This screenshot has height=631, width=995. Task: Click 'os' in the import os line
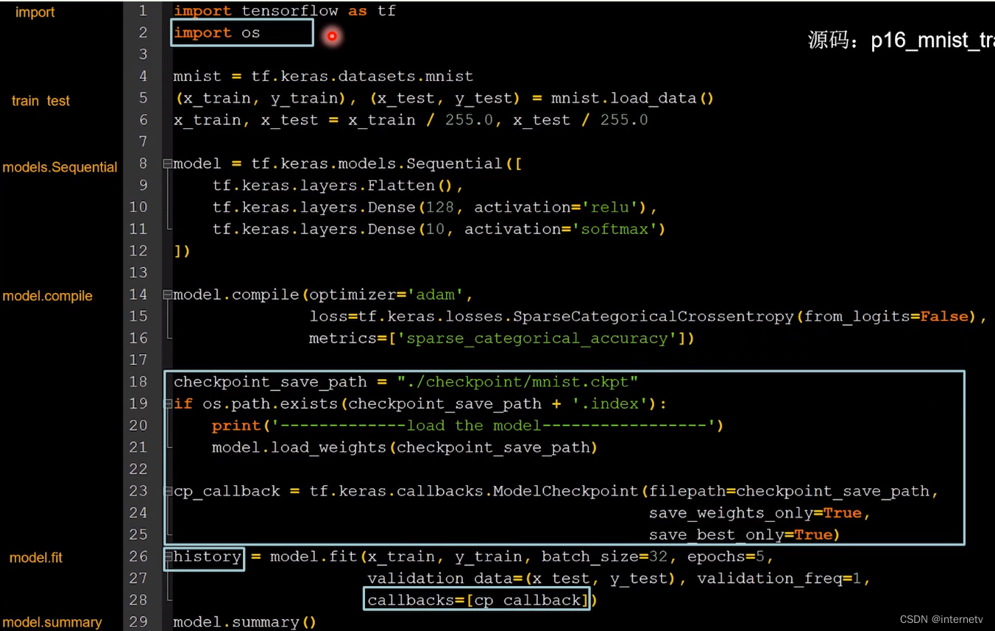tap(251, 33)
